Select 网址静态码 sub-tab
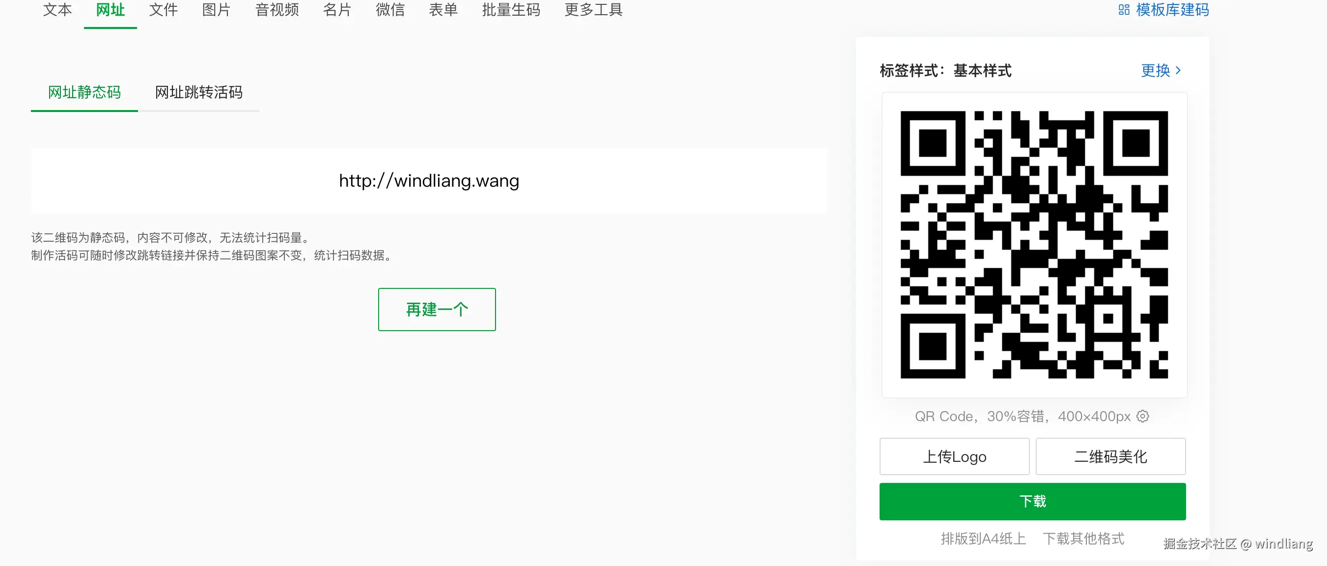This screenshot has height=566, width=1327. point(84,92)
